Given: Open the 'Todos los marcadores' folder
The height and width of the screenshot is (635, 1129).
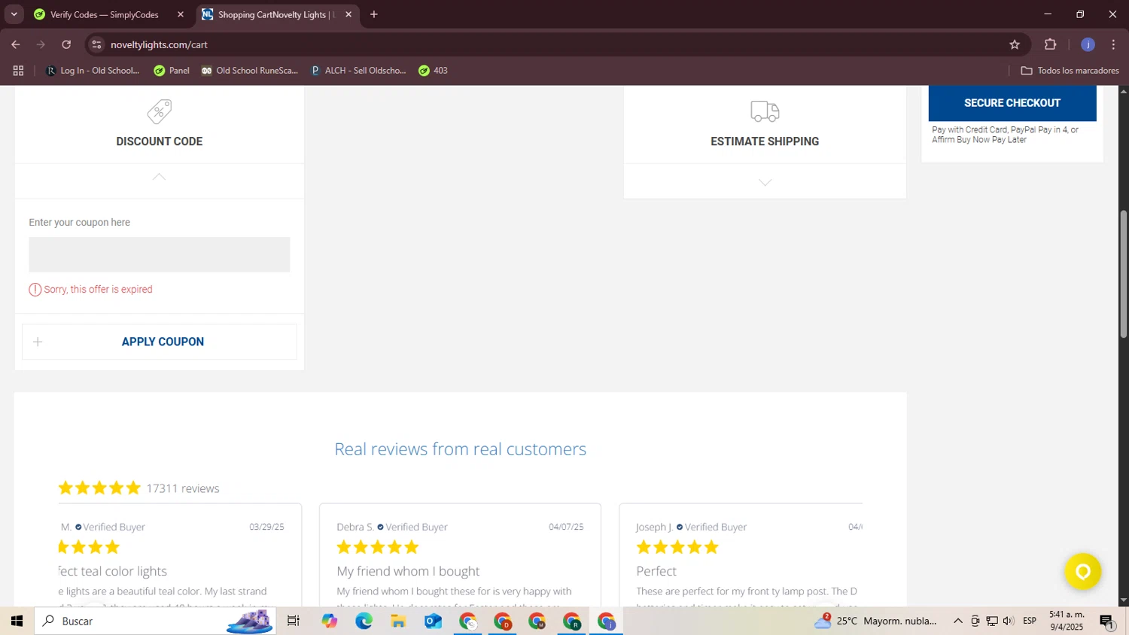Looking at the screenshot, I should pos(1070,71).
